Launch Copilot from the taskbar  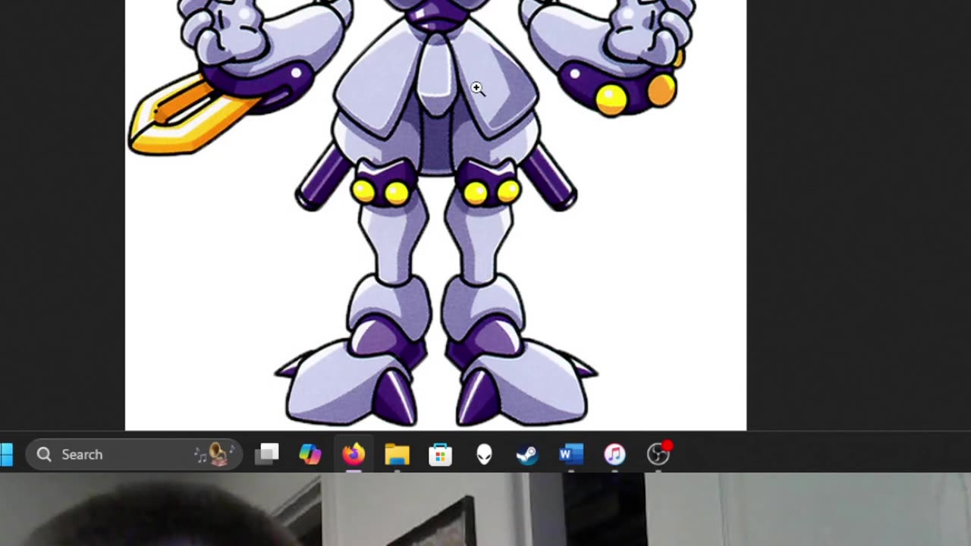pyautogui.click(x=310, y=454)
